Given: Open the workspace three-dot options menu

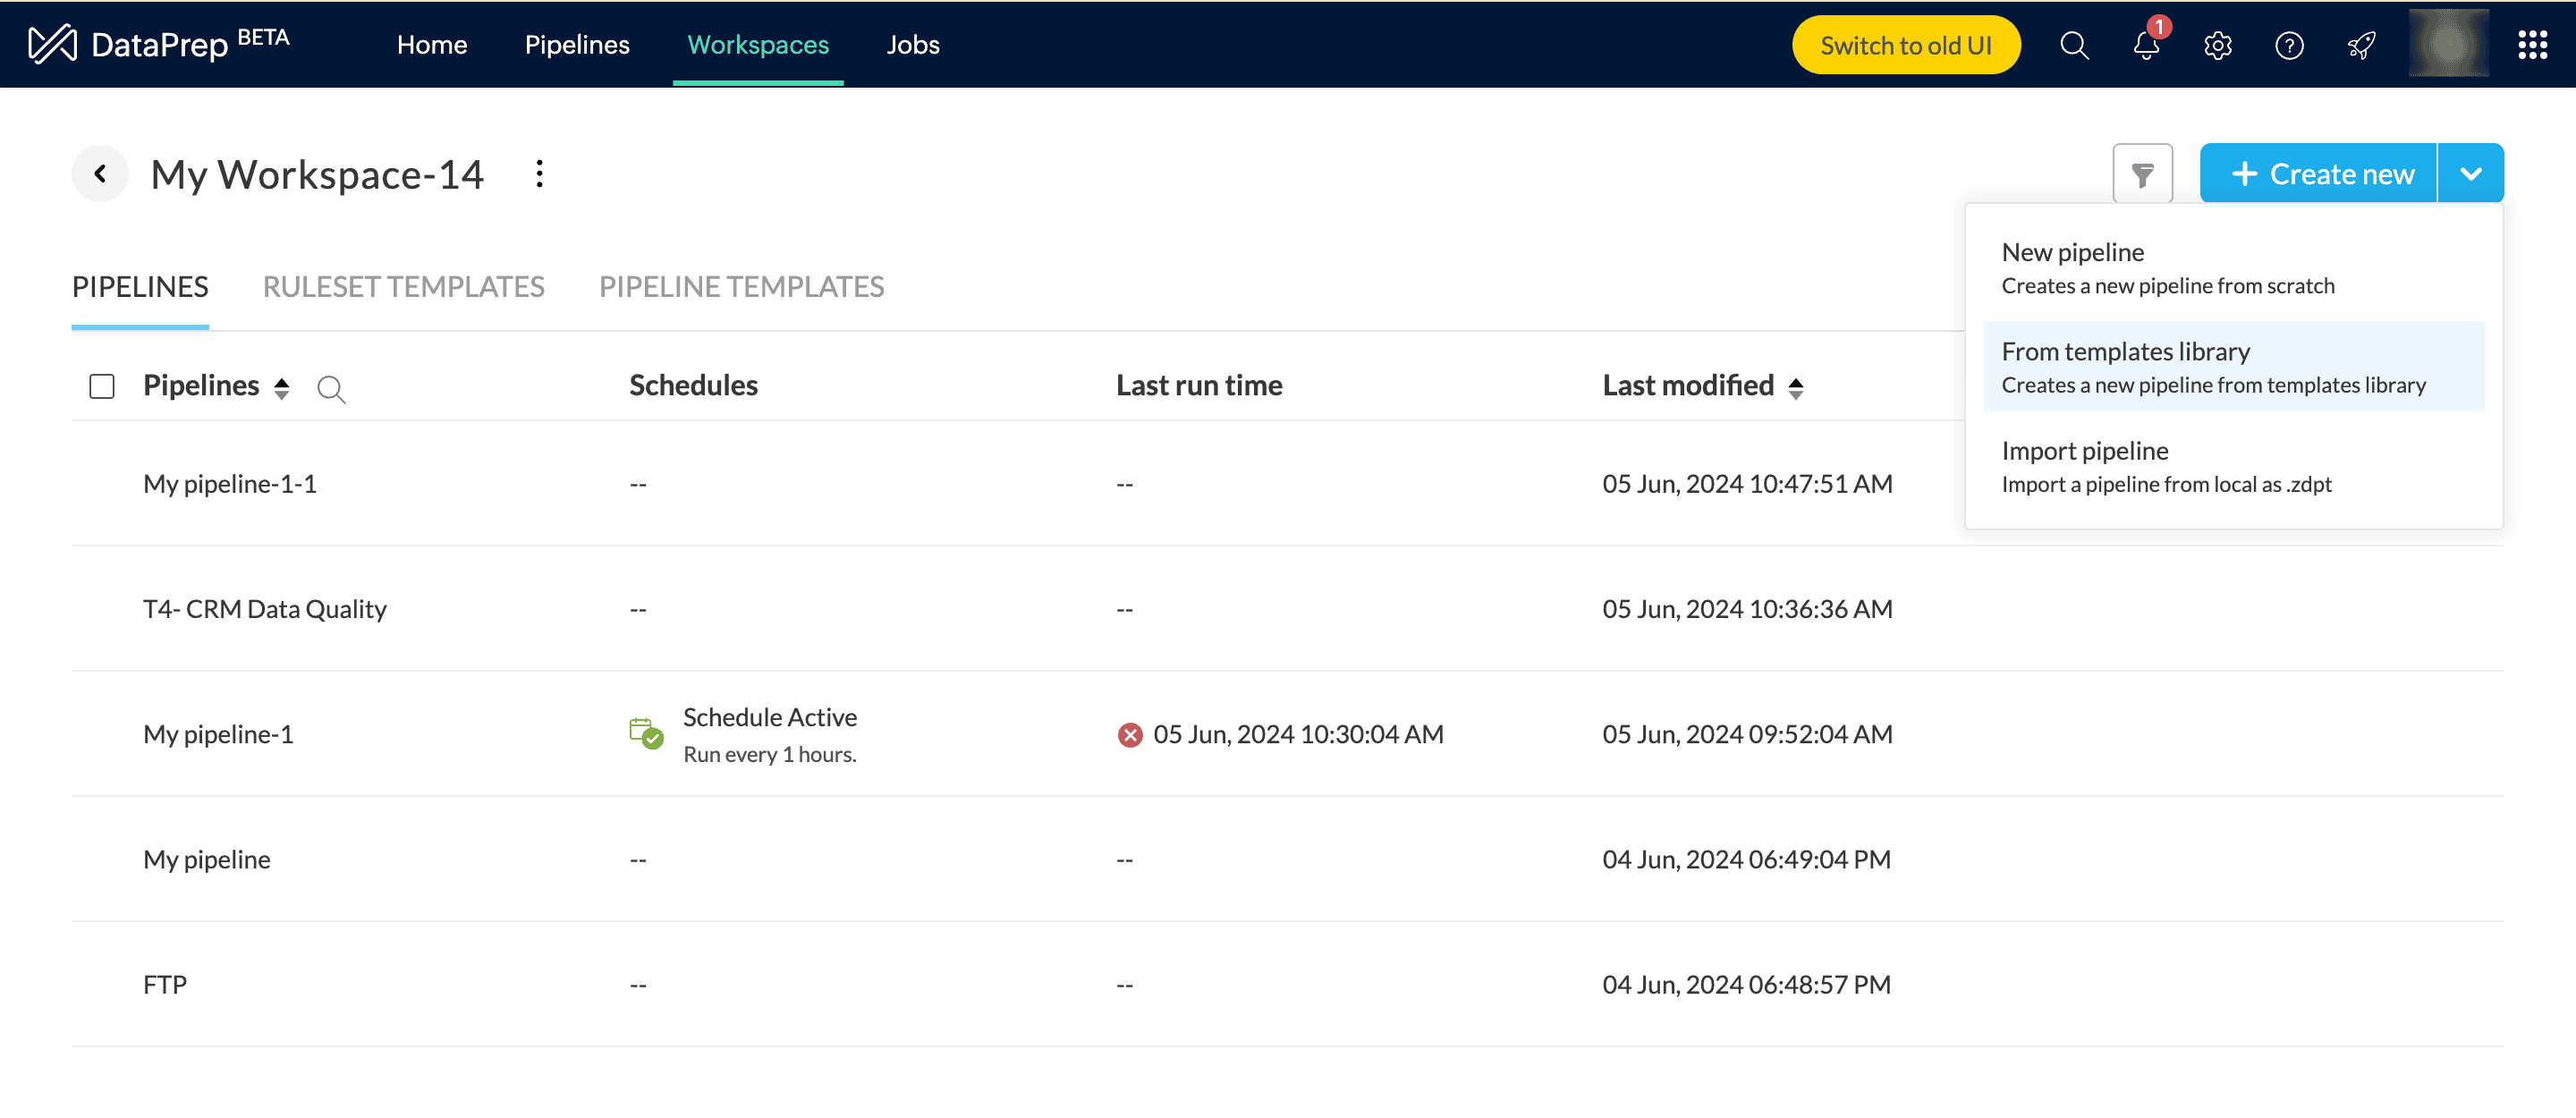Looking at the screenshot, I should click(539, 174).
